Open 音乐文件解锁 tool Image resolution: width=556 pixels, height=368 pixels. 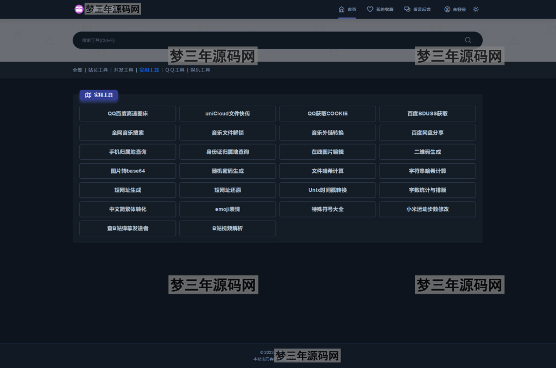[x=228, y=133]
